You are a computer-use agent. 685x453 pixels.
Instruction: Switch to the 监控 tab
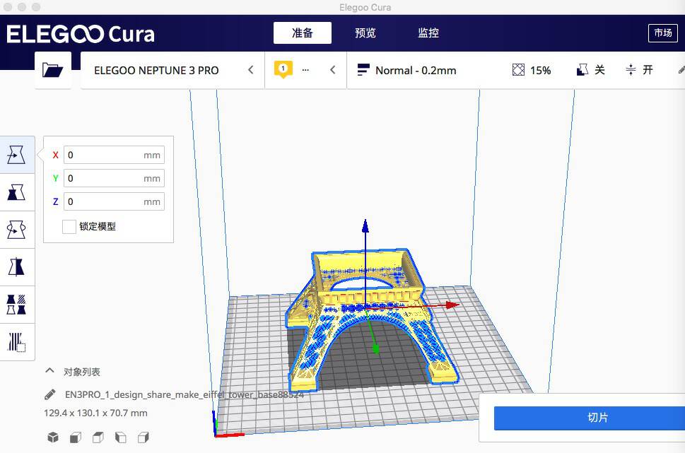click(x=428, y=33)
